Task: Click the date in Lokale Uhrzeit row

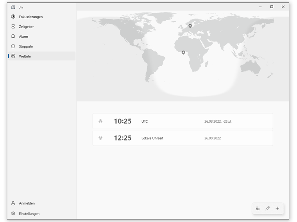Action: (213, 138)
